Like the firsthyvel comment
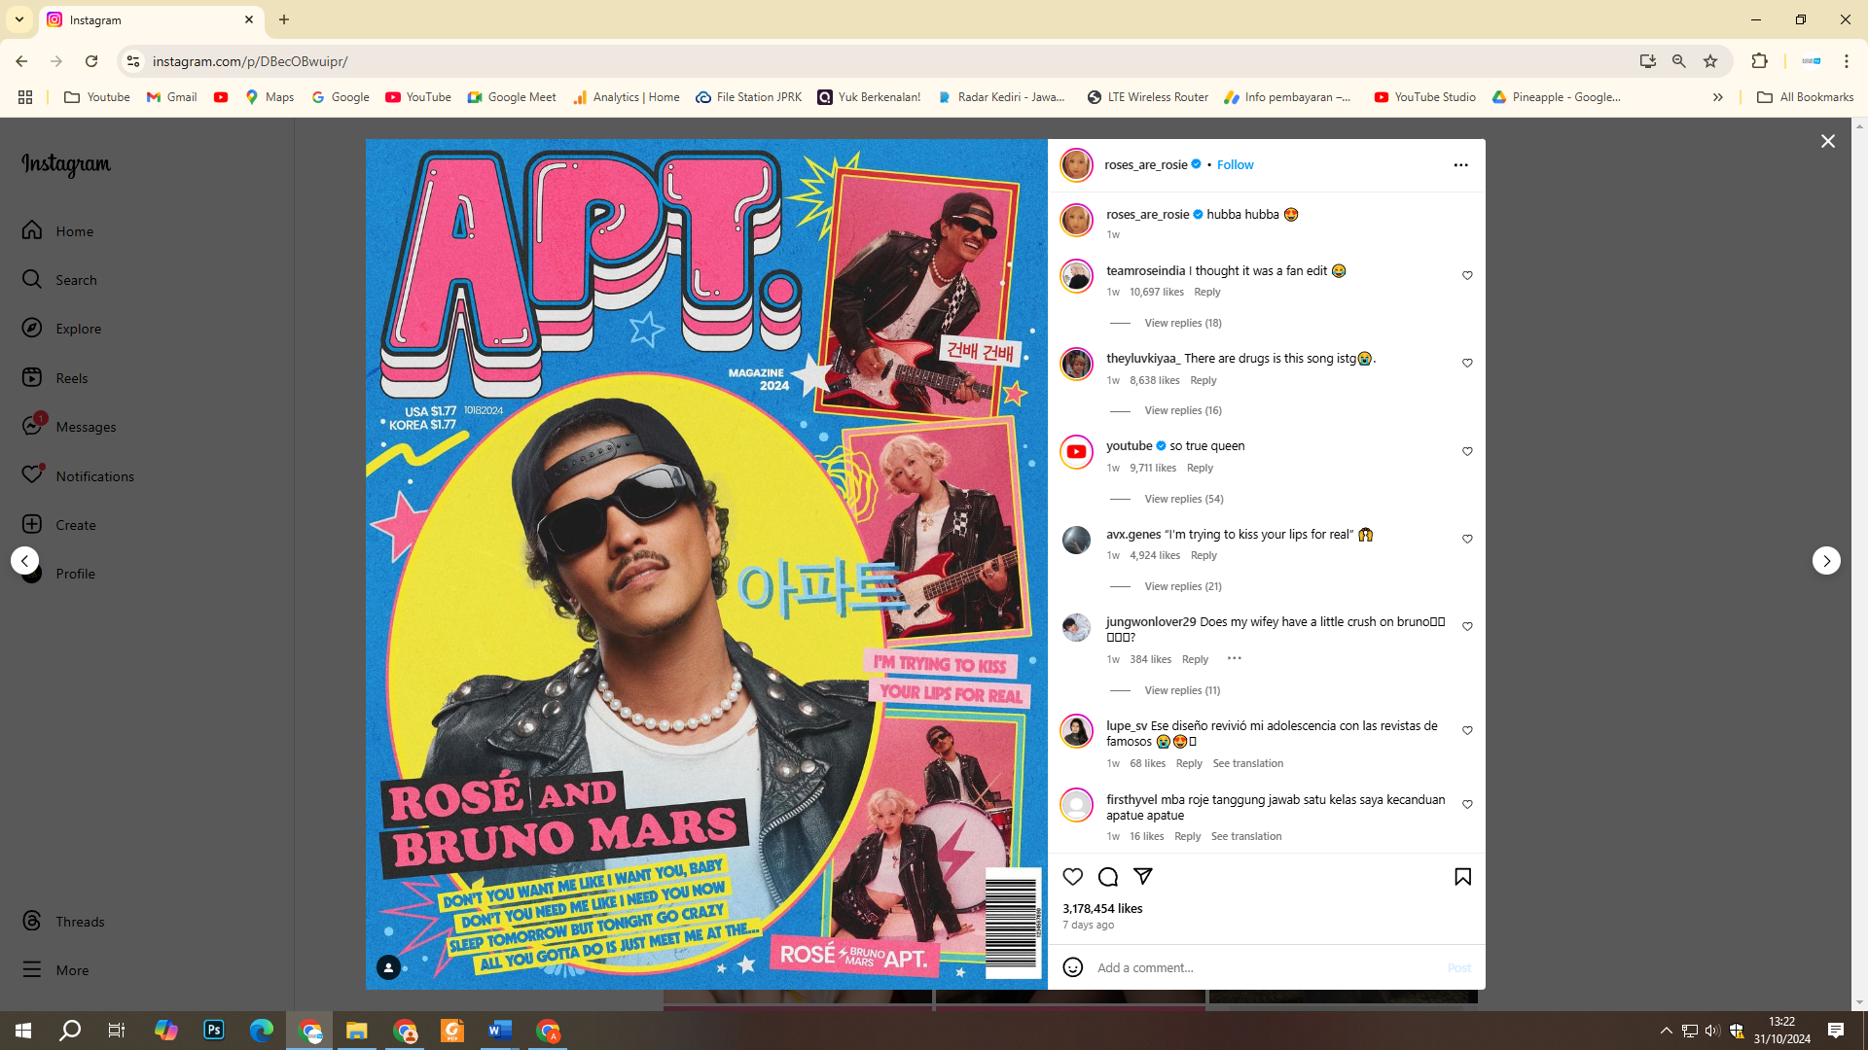Screen dimensions: 1868x1050 1467,805
